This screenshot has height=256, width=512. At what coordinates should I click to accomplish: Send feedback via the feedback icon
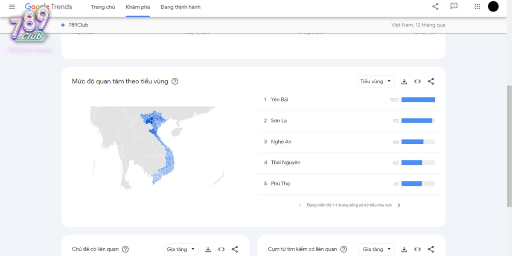[x=454, y=6]
